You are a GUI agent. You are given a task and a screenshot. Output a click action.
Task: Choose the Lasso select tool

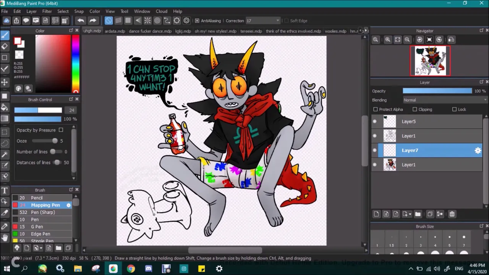5,143
